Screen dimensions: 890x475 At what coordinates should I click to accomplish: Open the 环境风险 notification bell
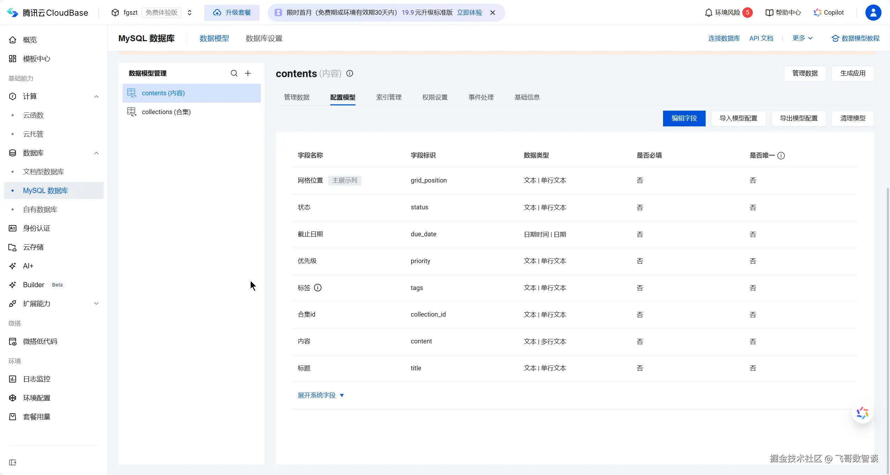[x=708, y=12]
